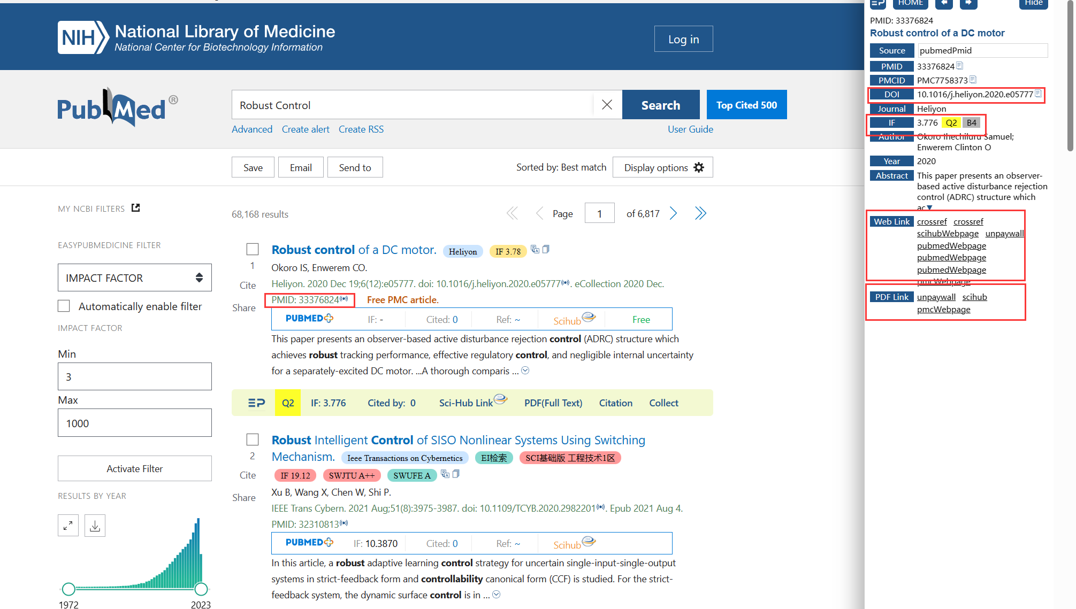The height and width of the screenshot is (609, 1076).
Task: Open the Advanced search link
Action: [252, 129]
